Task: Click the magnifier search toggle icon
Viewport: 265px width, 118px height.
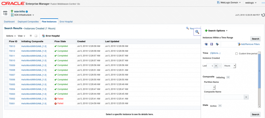Action: 197,32
